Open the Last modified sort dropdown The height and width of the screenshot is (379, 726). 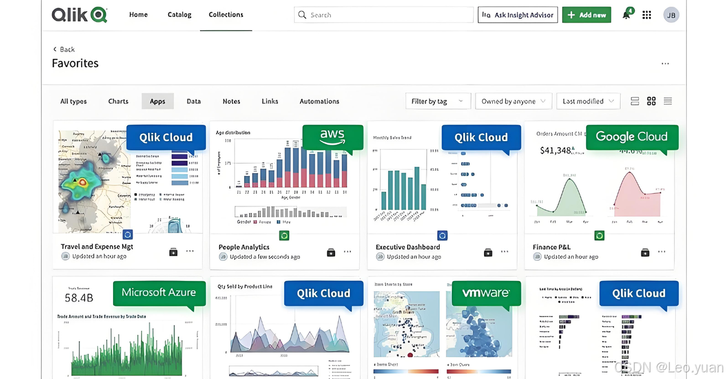pyautogui.click(x=588, y=101)
